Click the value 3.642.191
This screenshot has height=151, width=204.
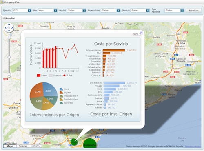click(132, 50)
